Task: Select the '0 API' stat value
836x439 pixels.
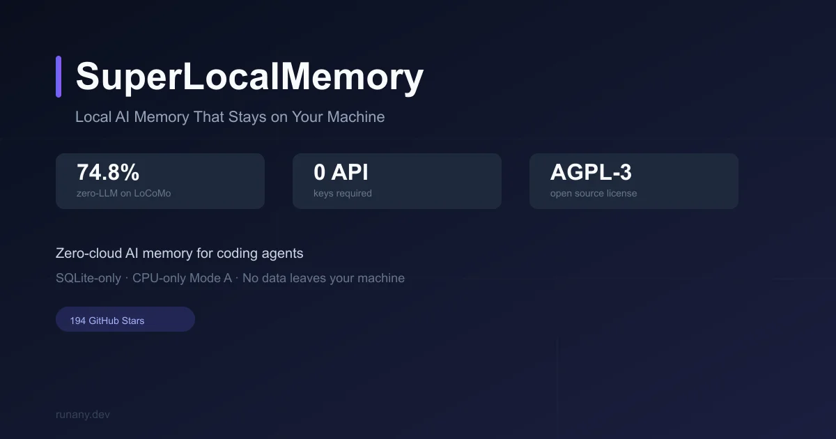Action: coord(341,172)
